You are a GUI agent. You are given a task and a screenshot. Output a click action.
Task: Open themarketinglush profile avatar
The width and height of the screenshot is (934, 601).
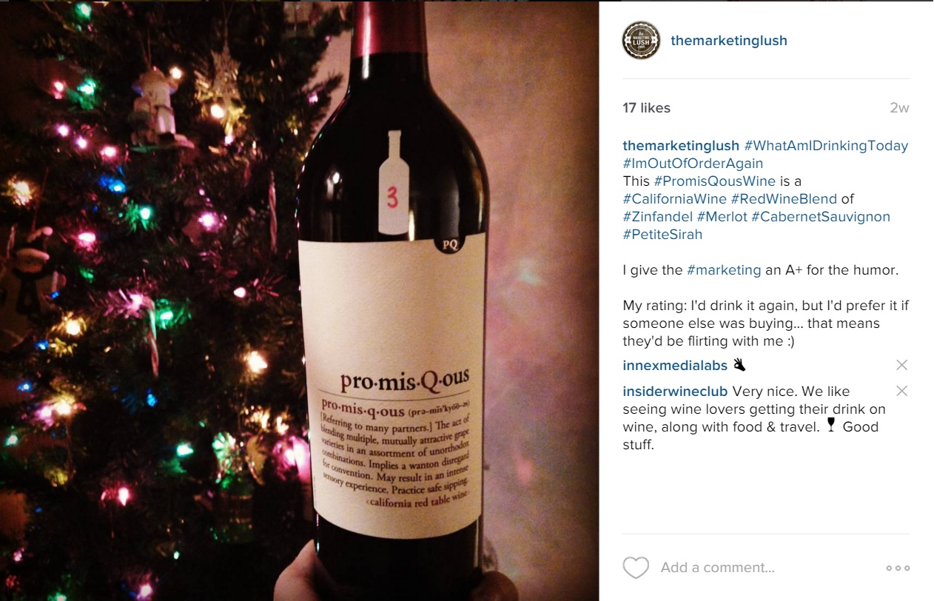point(641,41)
